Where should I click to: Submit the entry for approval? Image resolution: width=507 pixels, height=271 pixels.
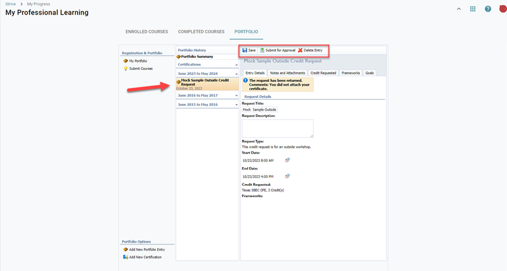tap(278, 50)
